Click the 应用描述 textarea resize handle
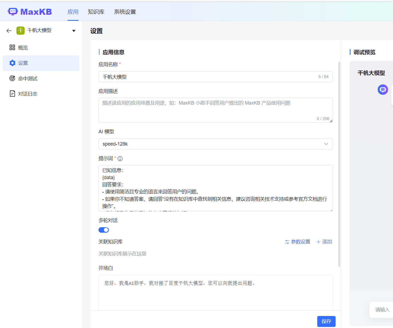 [x=331, y=121]
